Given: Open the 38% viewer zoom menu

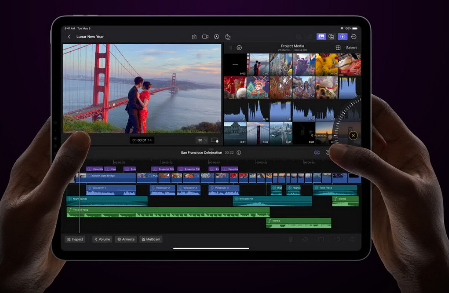Looking at the screenshot, I should (x=202, y=140).
